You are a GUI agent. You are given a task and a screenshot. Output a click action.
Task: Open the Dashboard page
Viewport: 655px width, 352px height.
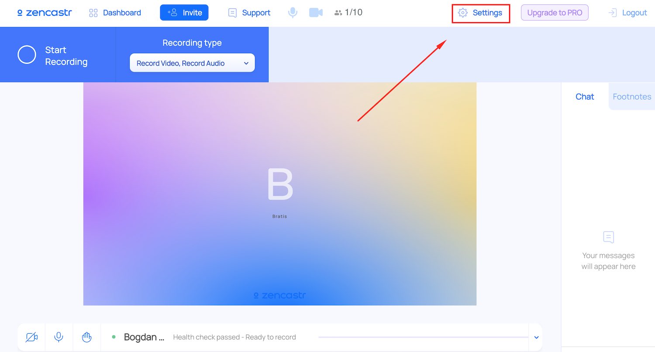point(115,13)
